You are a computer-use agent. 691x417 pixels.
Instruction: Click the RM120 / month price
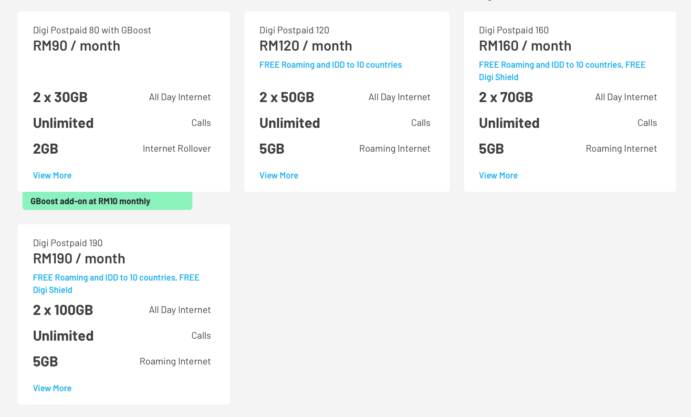[306, 46]
